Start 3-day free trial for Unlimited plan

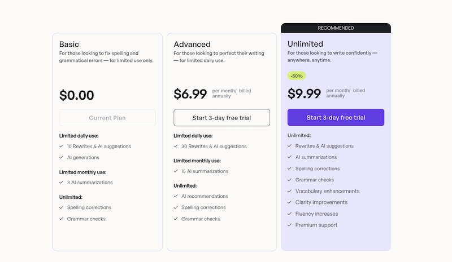coord(336,118)
